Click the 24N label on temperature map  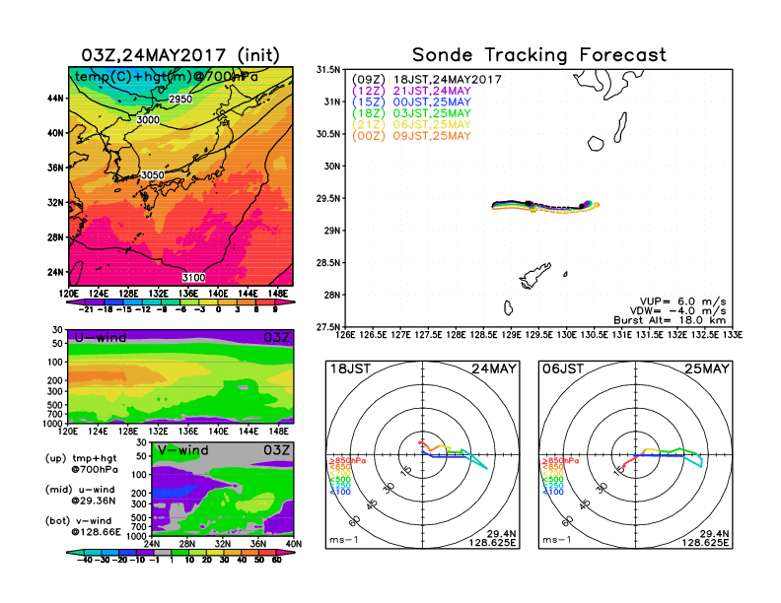pyautogui.click(x=56, y=272)
